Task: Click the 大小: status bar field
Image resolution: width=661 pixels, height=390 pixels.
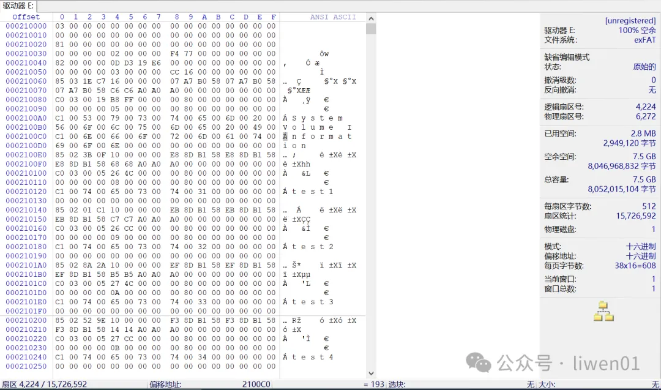Action: [x=547, y=384]
